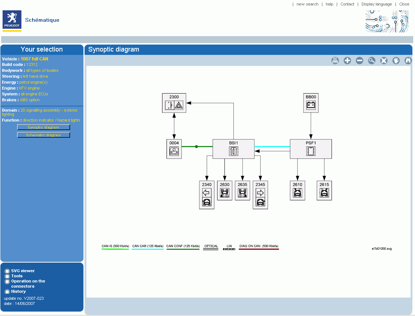Click the OPTICAL legend entry
Screen dimensions: 415x316
click(211, 247)
